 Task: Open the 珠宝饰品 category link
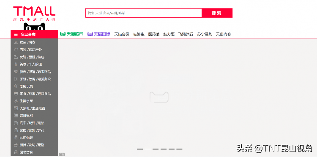[x=44, y=72]
